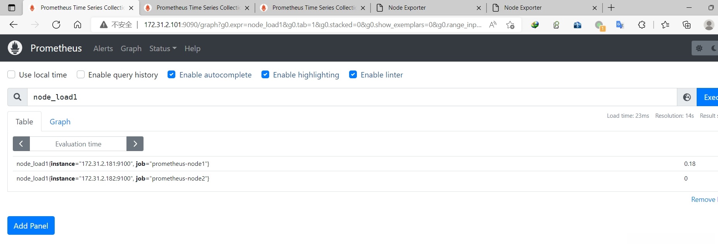Click the Evaluation time input field
The height and width of the screenshot is (246, 718).
click(78, 144)
